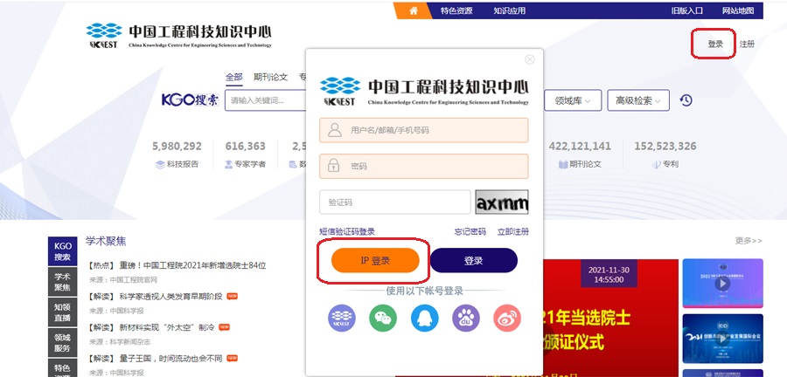This screenshot has height=377, width=787.
Task: Click the 422,121,141 count
Action: click(x=580, y=147)
